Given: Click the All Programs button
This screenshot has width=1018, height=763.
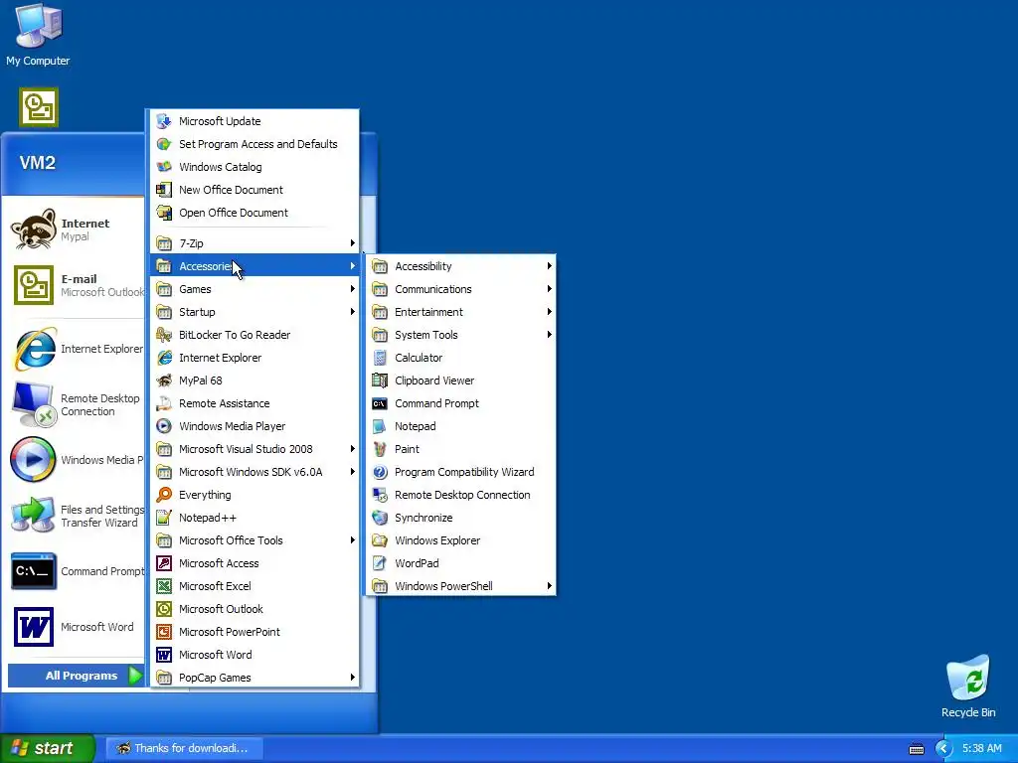Looking at the screenshot, I should point(76,676).
